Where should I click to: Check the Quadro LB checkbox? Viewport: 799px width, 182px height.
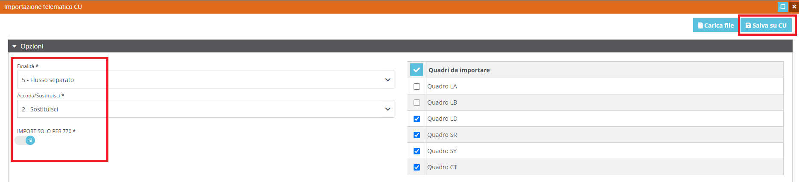(x=417, y=103)
